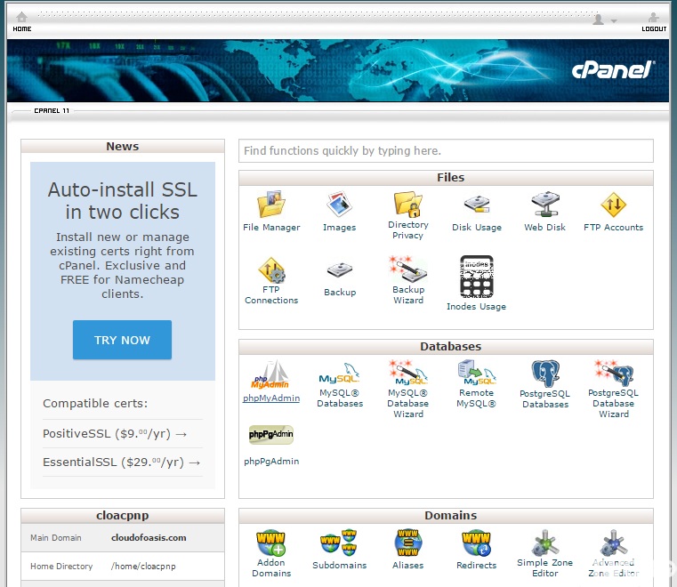This screenshot has width=677, height=587.
Task: Open MySQL Databases
Action: [x=340, y=385]
